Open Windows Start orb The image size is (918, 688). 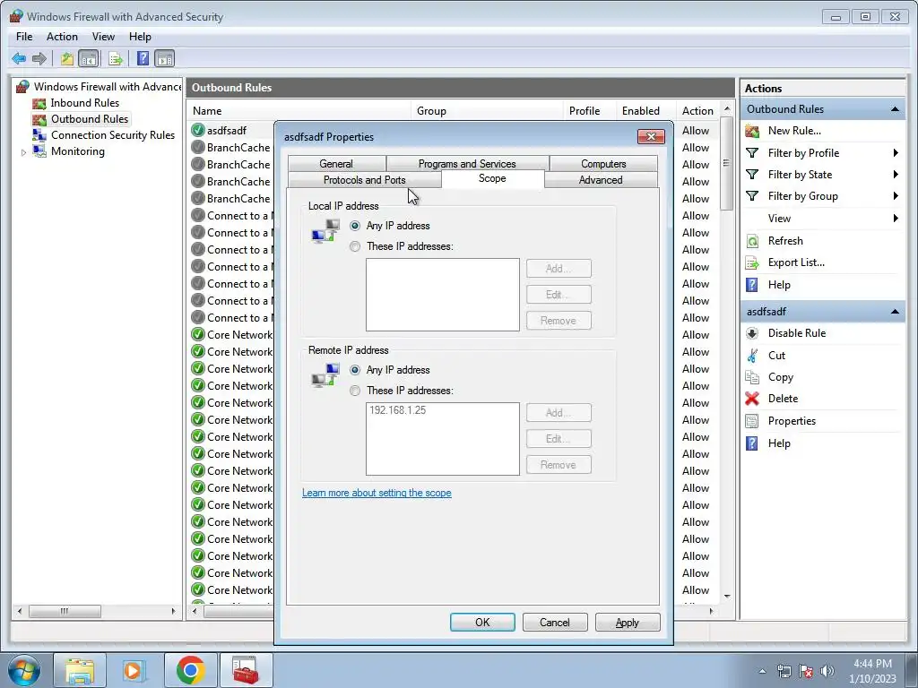(x=24, y=670)
